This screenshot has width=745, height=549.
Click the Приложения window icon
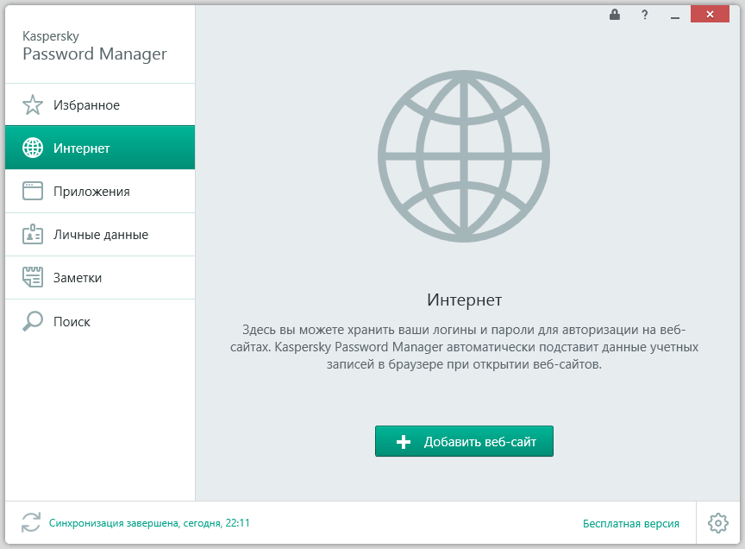tap(32, 191)
